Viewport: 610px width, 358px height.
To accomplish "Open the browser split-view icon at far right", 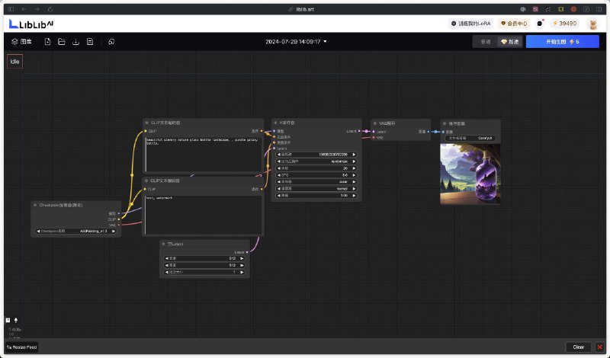I will click(599, 9).
